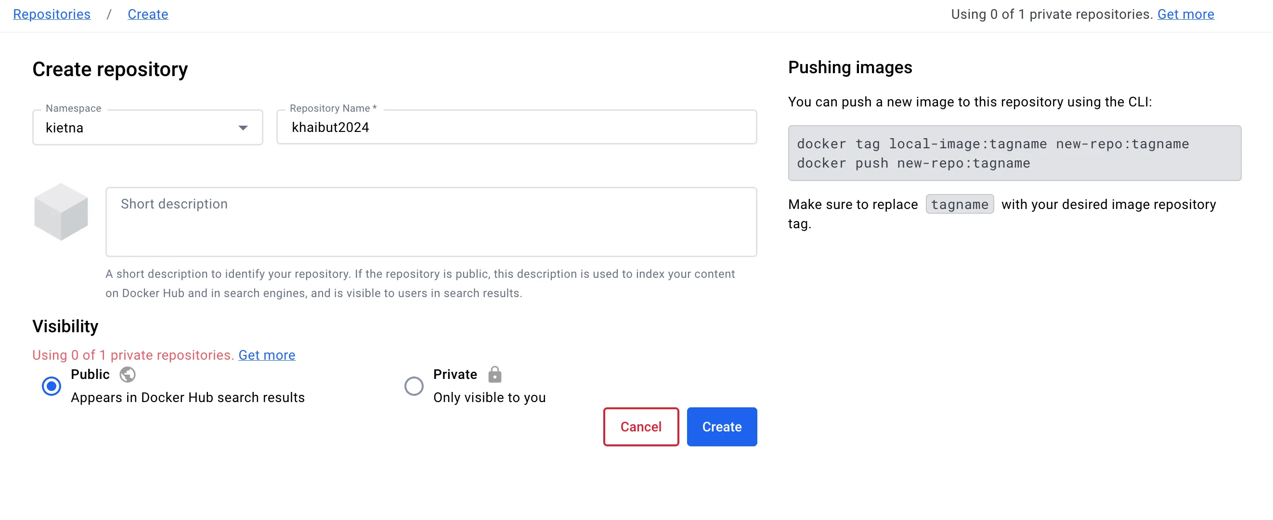
Task: Click the Visibility section heading
Action: pos(66,326)
